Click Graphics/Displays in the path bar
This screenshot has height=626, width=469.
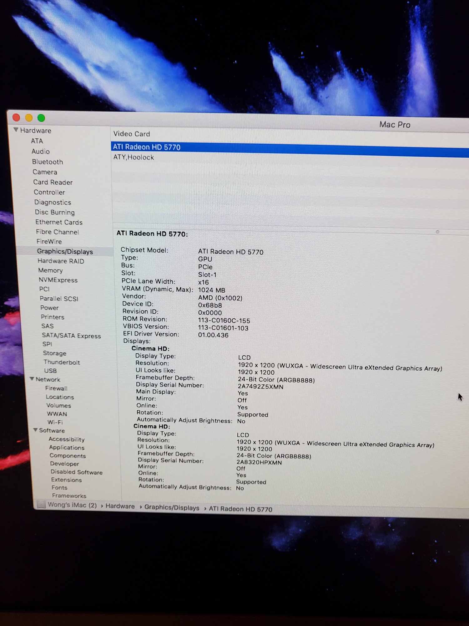point(172,507)
